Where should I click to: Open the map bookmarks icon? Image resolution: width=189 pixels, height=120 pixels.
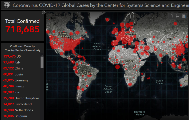tap(172, 16)
